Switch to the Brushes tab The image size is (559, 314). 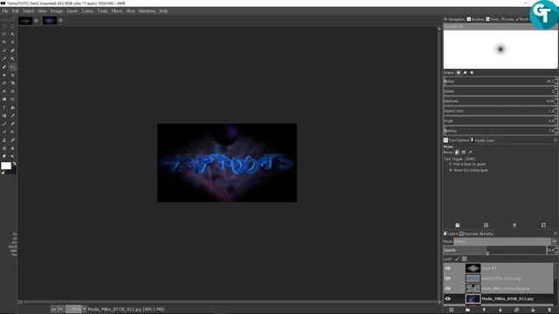click(x=475, y=19)
